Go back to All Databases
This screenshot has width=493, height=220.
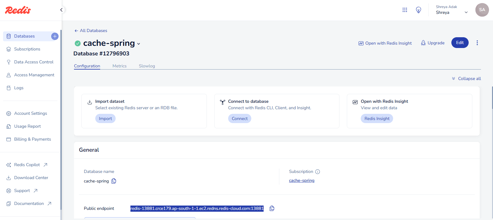point(93,31)
